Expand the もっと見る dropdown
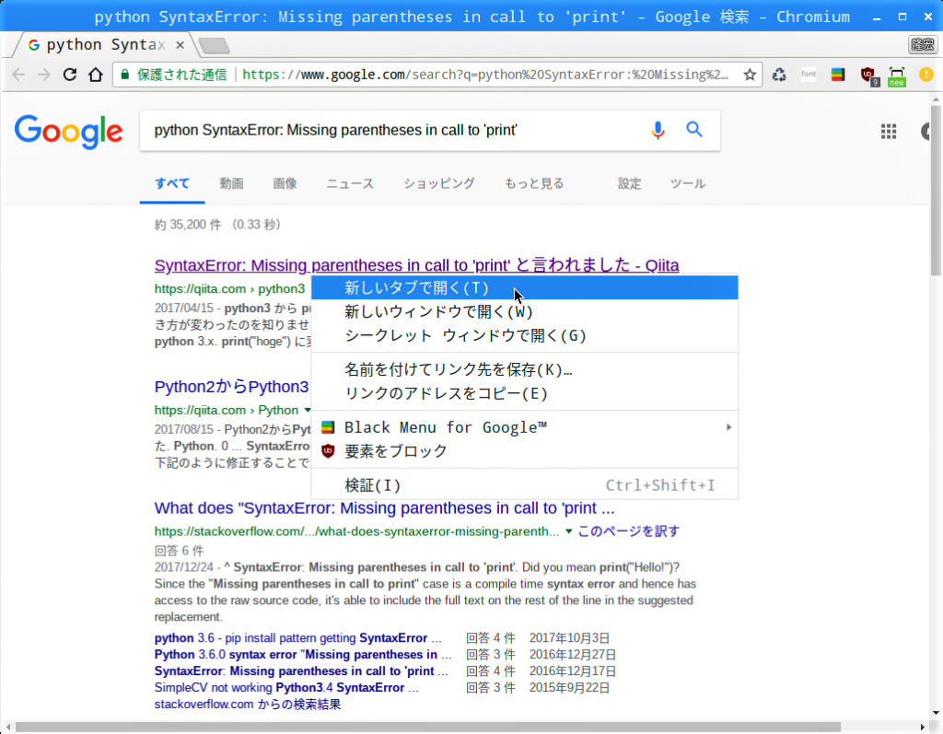The width and height of the screenshot is (943, 734). [x=534, y=183]
